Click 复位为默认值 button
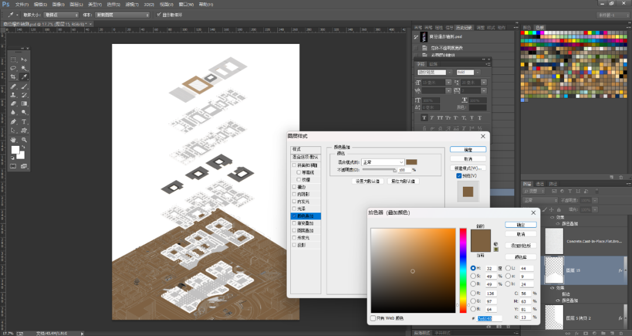The image size is (632, 336). [x=403, y=181]
